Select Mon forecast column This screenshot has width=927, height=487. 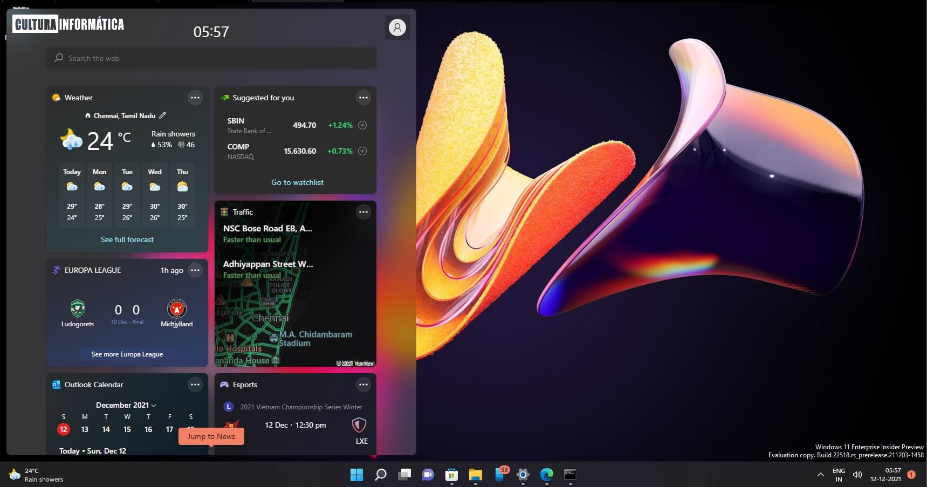point(100,195)
